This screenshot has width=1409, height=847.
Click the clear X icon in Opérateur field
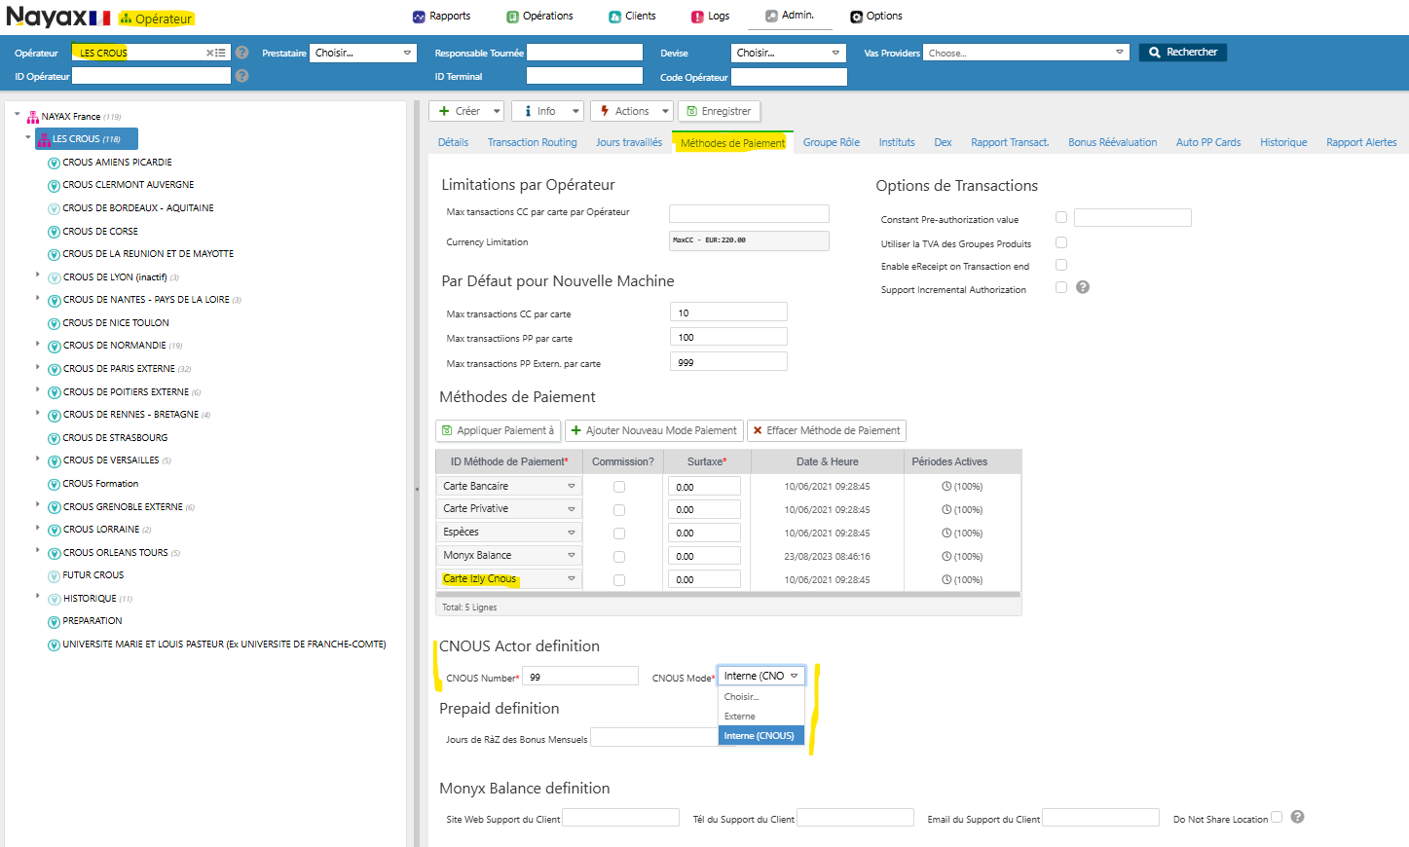pyautogui.click(x=209, y=54)
